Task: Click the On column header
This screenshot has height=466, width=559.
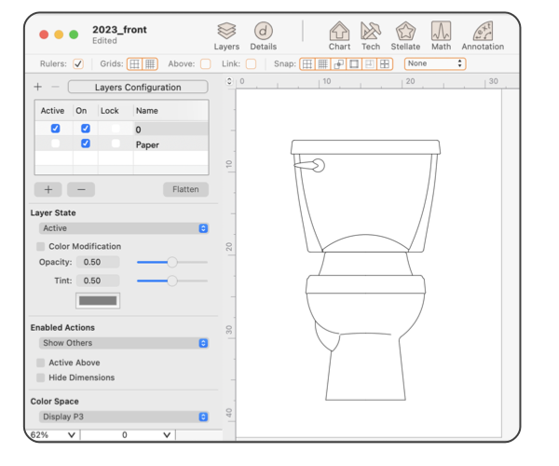Action: click(x=81, y=111)
